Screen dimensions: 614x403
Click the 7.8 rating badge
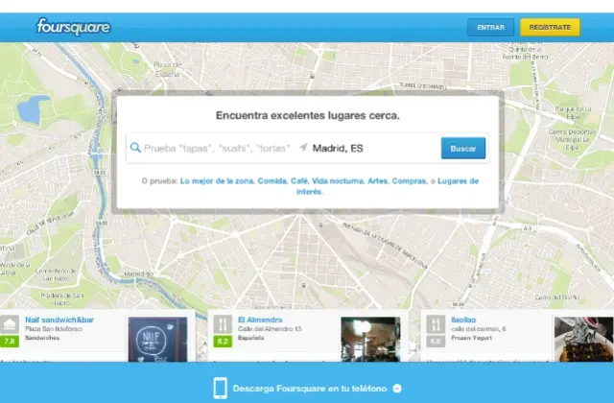point(11,341)
